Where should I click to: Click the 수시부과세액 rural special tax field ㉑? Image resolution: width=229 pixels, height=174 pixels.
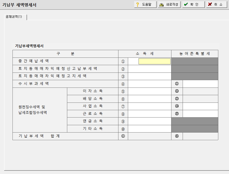tap(200, 84)
